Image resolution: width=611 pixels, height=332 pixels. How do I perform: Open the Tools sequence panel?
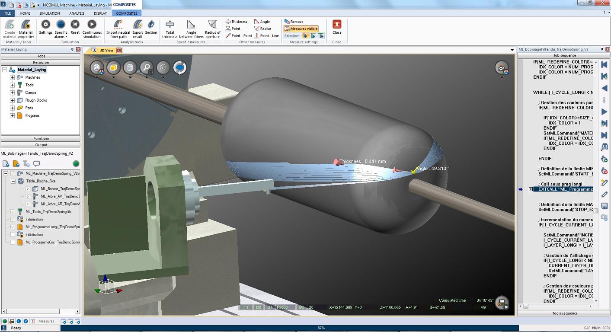click(x=564, y=313)
